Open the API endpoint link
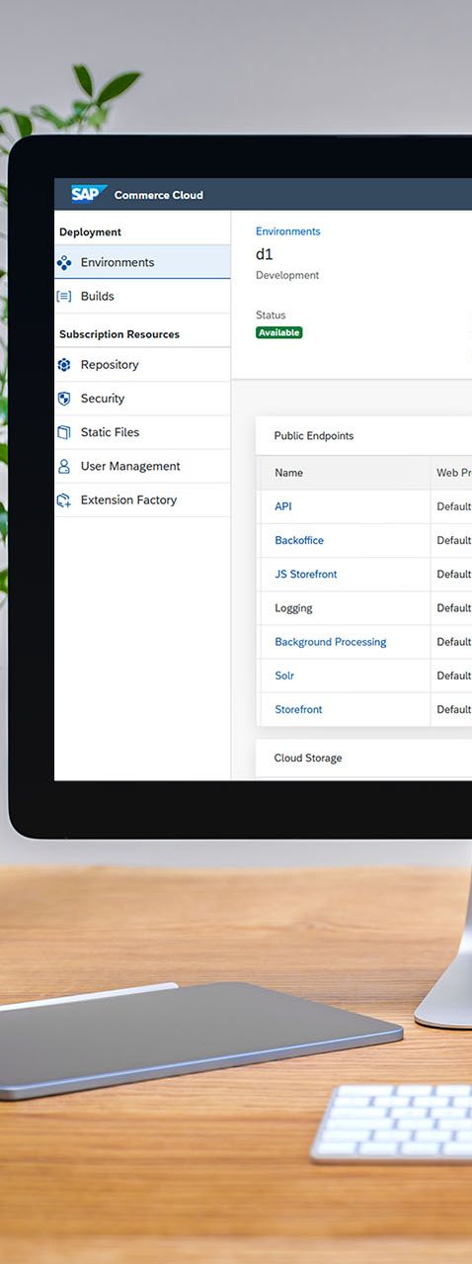472x1264 pixels. click(x=283, y=506)
